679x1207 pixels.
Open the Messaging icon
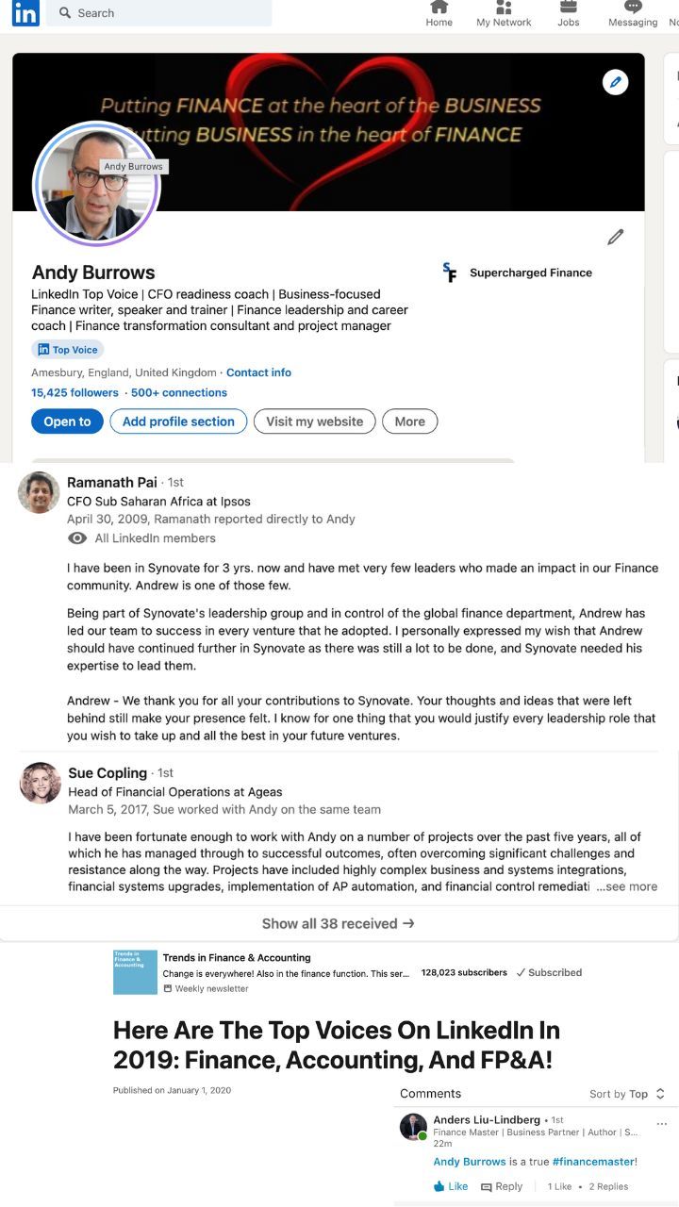(633, 8)
